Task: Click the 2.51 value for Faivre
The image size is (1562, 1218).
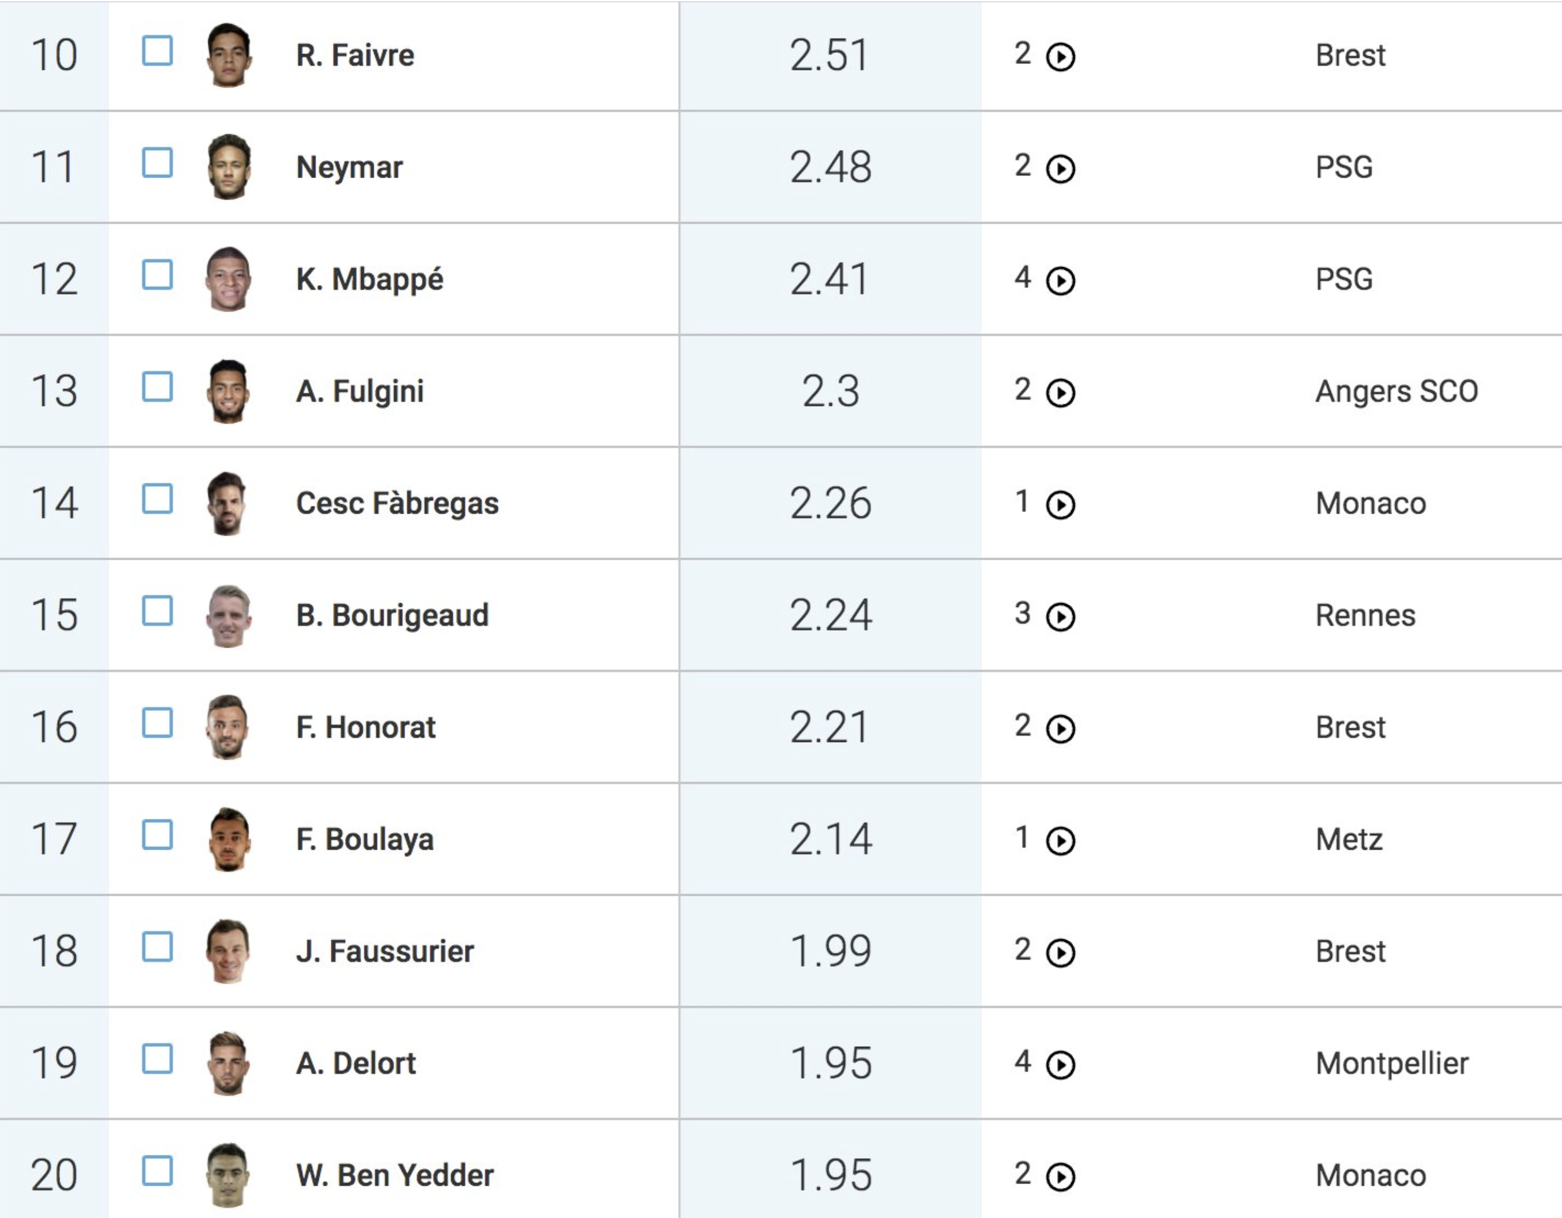Action: 830,55
